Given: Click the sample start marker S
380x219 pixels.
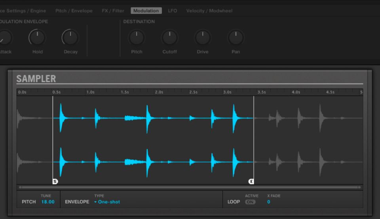Looking at the screenshot, I should 55,181.
